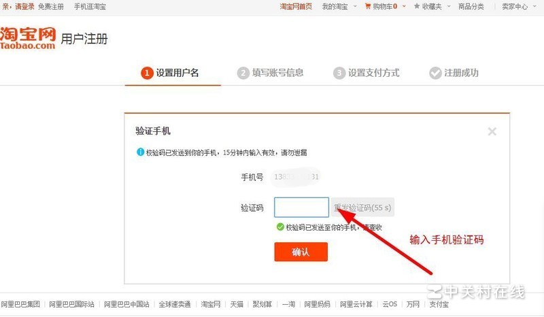544x317 pixels.
Task: Click the blue info icon beside notice
Action: [140, 152]
